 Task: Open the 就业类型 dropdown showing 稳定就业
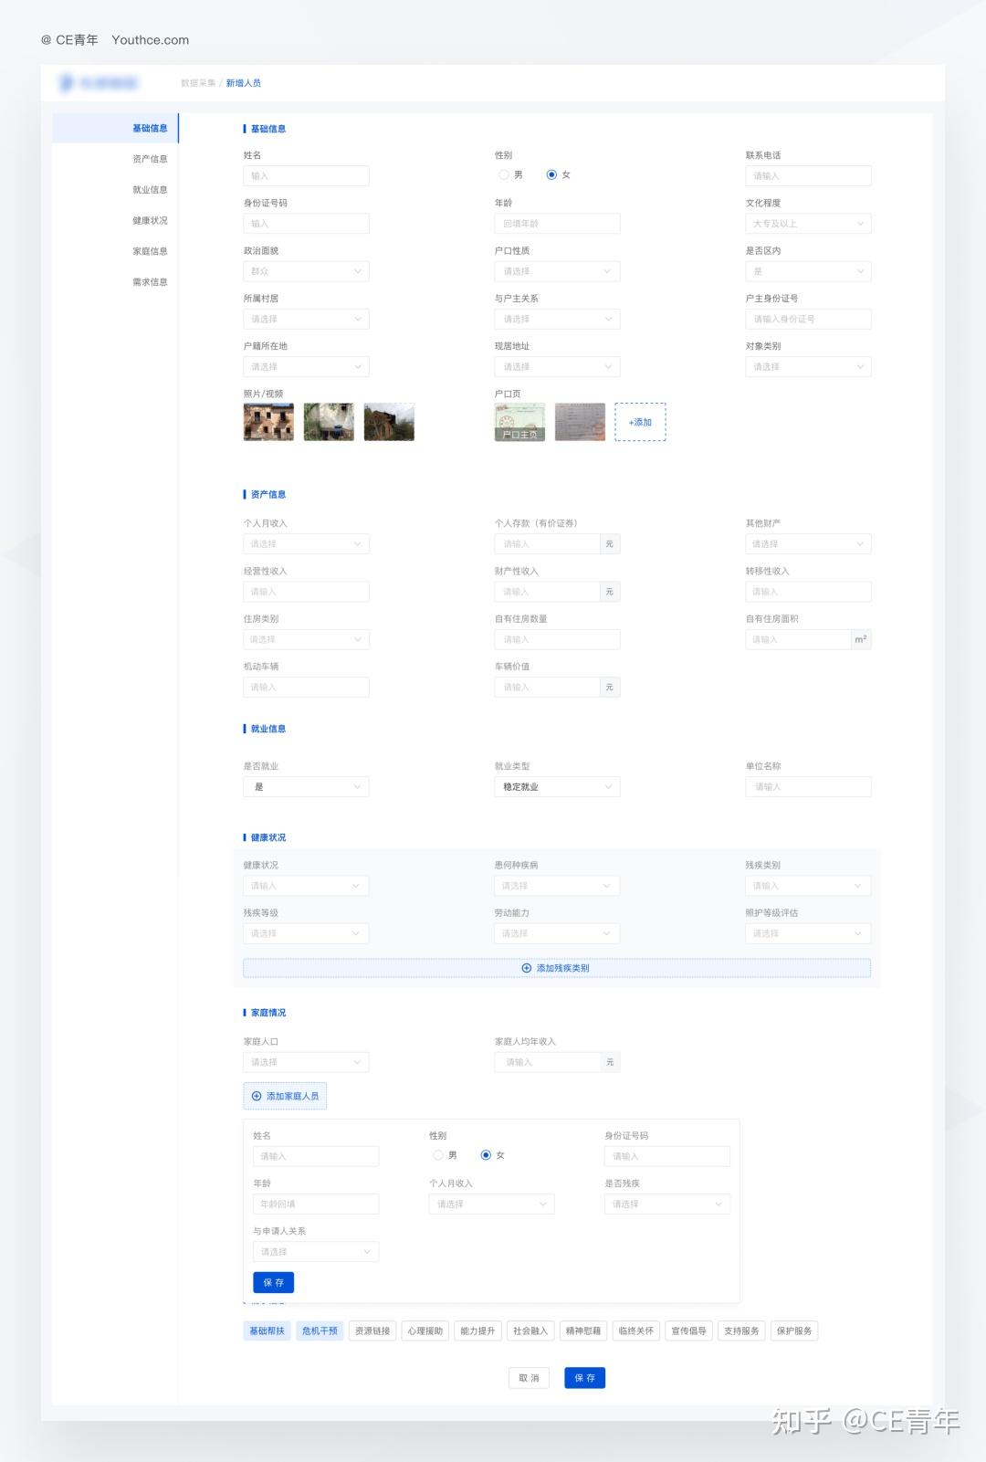tap(557, 787)
